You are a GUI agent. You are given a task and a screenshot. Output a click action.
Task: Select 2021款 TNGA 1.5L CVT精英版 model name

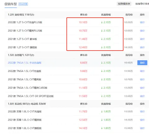25,79
